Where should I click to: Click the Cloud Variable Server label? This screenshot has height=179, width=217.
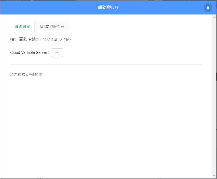click(29, 52)
